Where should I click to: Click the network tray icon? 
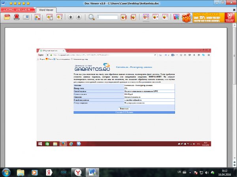(201, 173)
